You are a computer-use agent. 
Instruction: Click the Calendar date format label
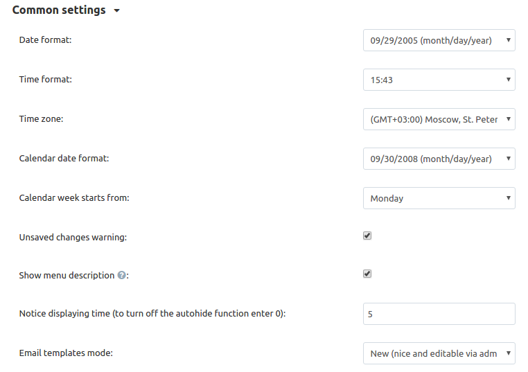point(64,158)
